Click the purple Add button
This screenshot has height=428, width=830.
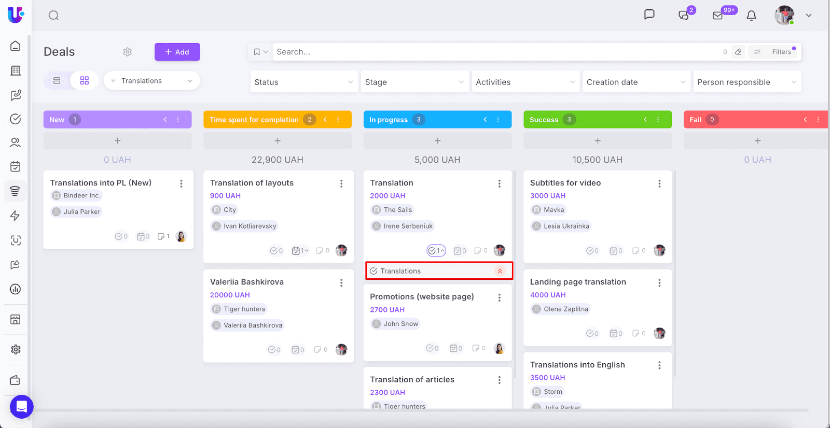tap(177, 52)
